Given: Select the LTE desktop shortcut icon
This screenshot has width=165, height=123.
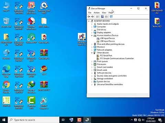Looking at the screenshot, I should click(x=6, y=101).
